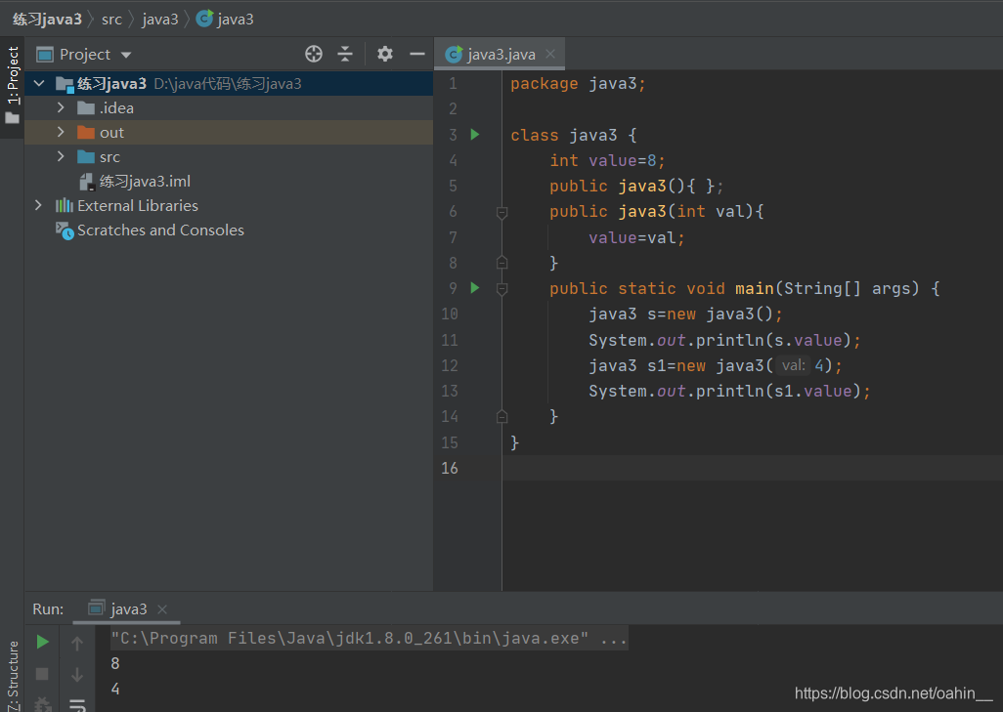Click output value 4 in console
Image resolution: width=1003 pixels, height=712 pixels.
pyautogui.click(x=115, y=689)
